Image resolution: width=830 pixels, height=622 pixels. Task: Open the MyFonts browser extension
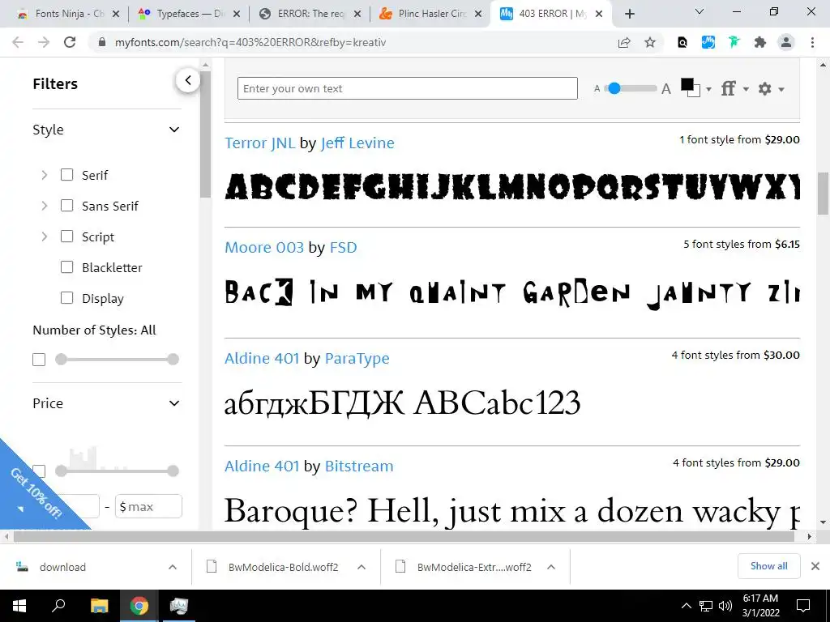708,42
